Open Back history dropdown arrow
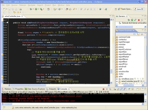This screenshot has height=110, width=148. (x=20, y=12)
